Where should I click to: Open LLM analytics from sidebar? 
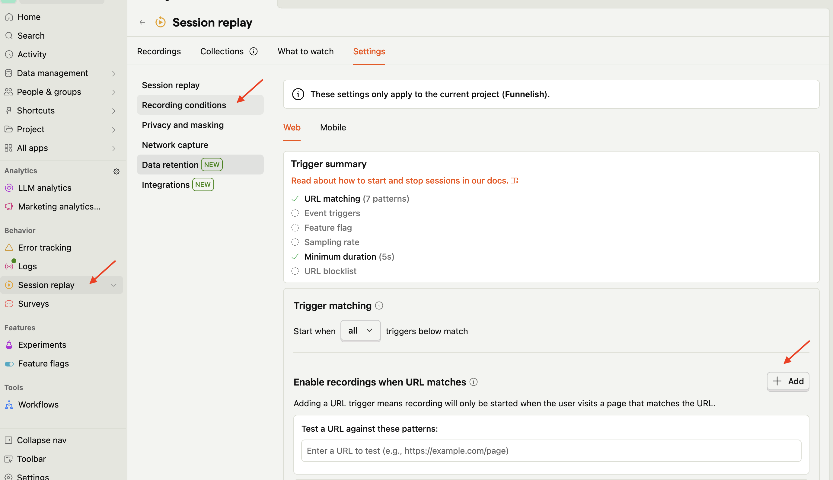[45, 188]
